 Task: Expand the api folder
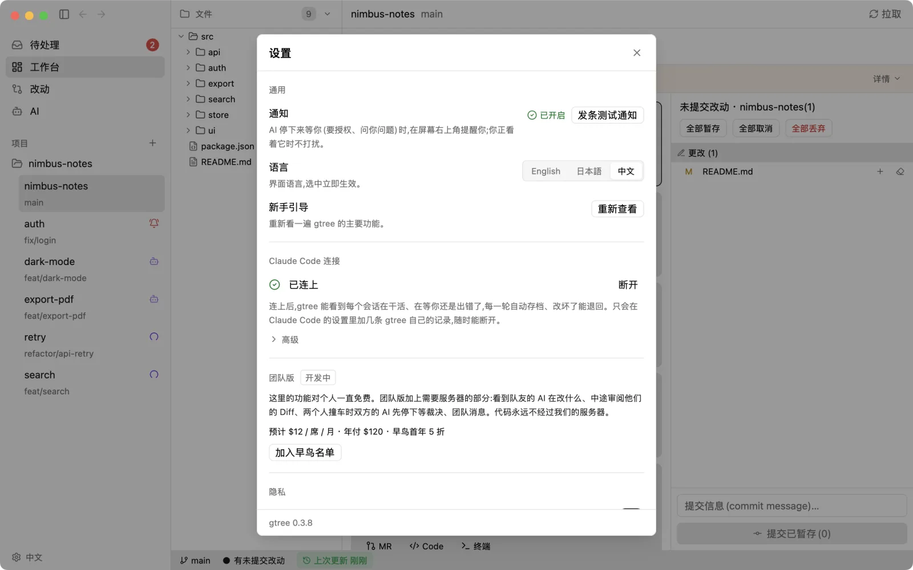click(188, 52)
